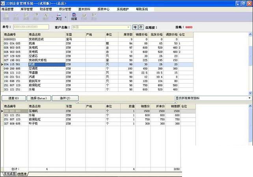This screenshot has width=253, height=177.
Task: Open the 其它 toolbar tool
Action: pos(59,17)
